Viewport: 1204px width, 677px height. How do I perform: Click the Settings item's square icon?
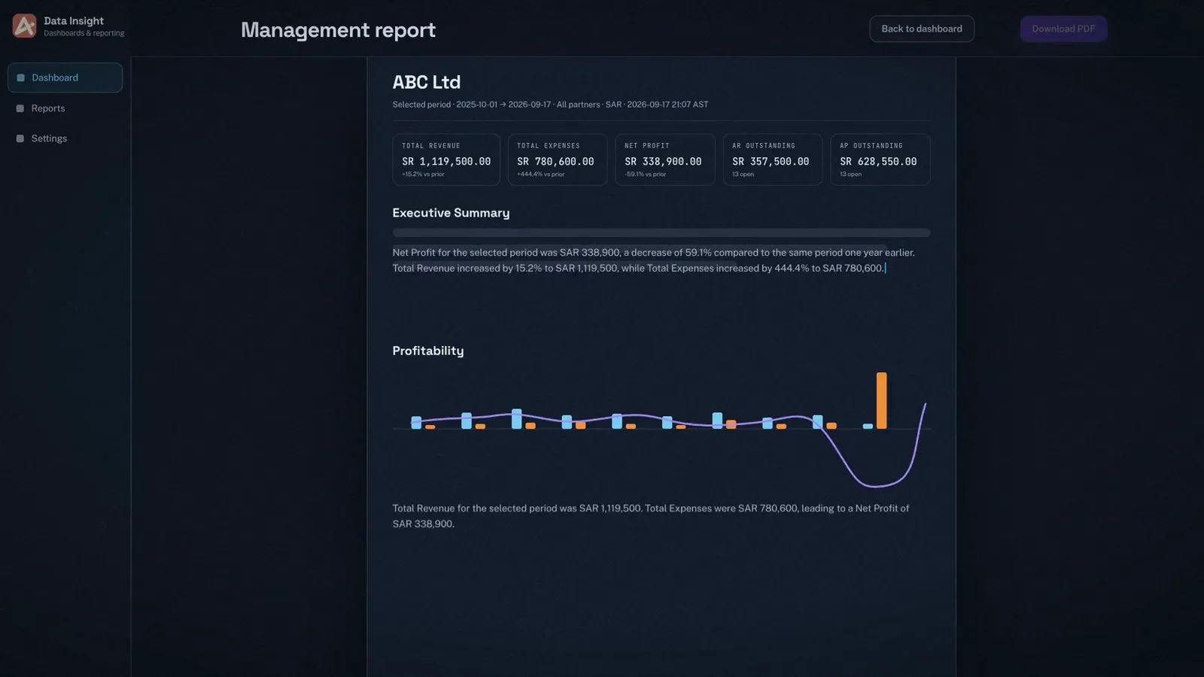(x=20, y=138)
